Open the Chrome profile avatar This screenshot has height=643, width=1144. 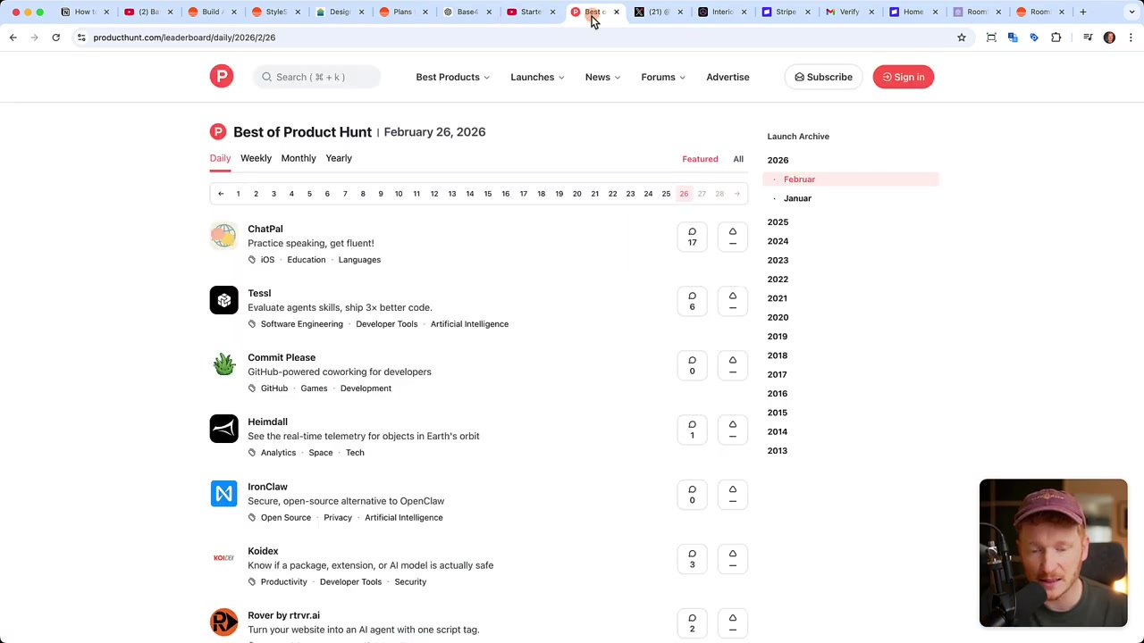coord(1109,38)
